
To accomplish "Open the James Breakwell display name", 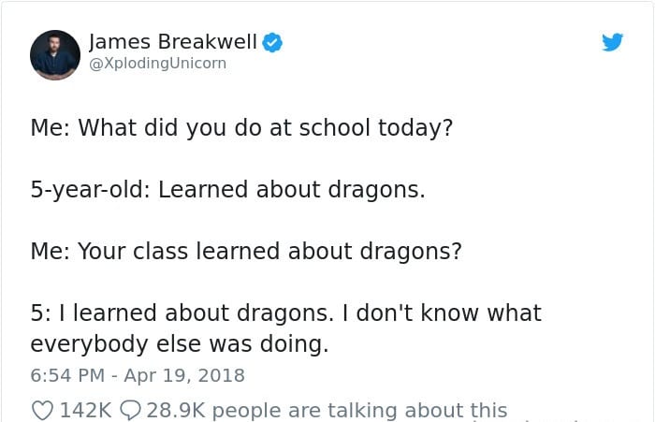I will click(x=173, y=42).
